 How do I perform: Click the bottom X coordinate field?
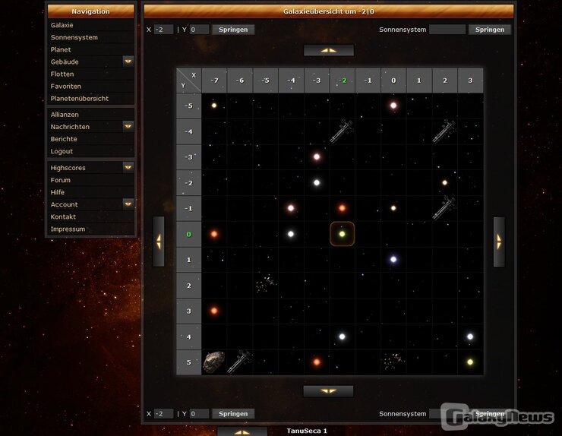coord(163,413)
